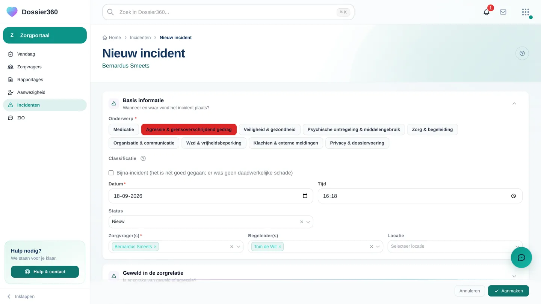Open Aanwezigheid in the sidebar
This screenshot has width=541, height=304.
click(45, 92)
